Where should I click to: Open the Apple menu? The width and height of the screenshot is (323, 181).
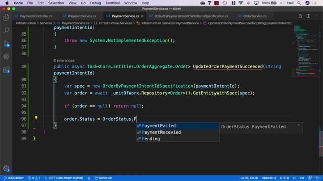click(7, 3)
